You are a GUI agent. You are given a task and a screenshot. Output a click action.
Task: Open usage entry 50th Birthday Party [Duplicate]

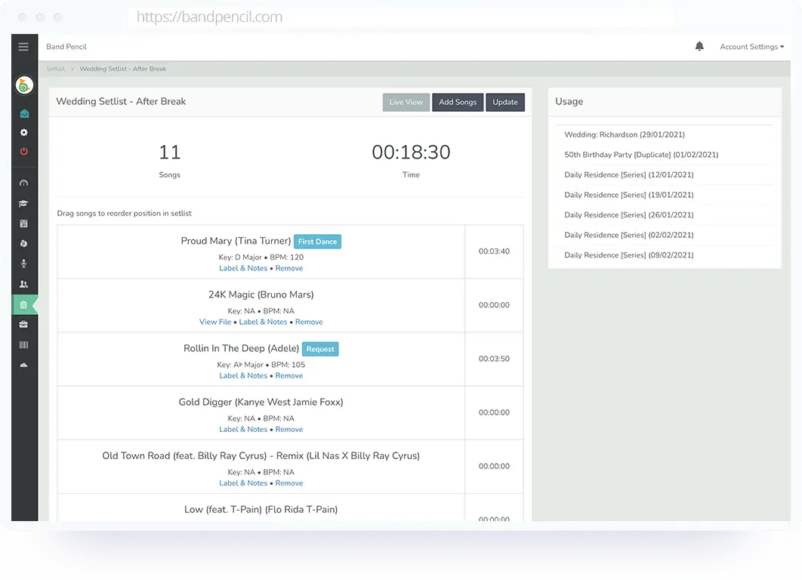point(641,155)
